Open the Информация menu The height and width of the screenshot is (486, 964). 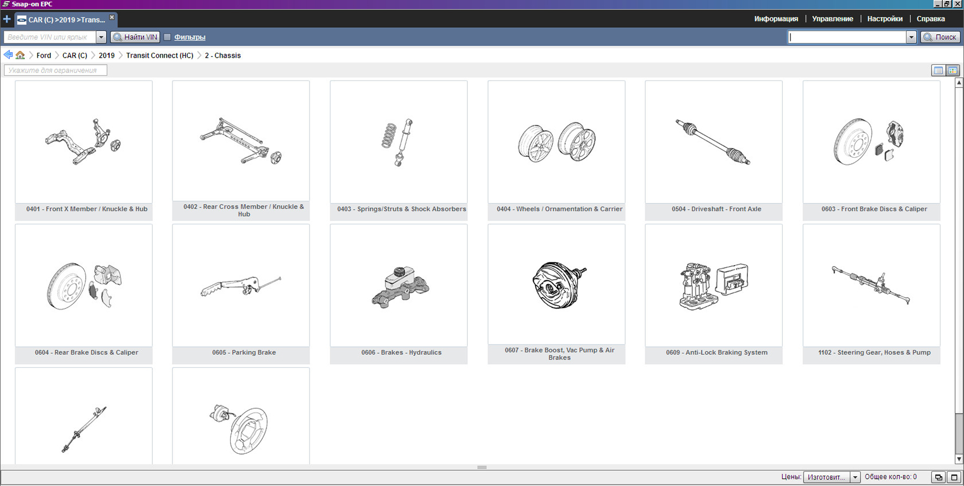pos(776,19)
